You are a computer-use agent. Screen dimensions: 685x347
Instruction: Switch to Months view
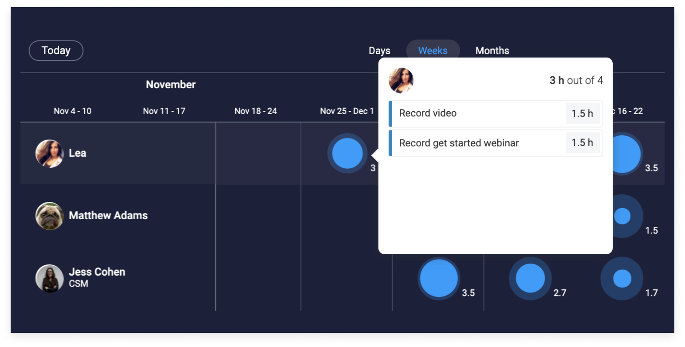pyautogui.click(x=492, y=51)
